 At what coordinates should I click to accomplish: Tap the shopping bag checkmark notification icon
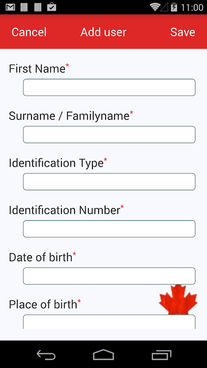(x=52, y=7)
